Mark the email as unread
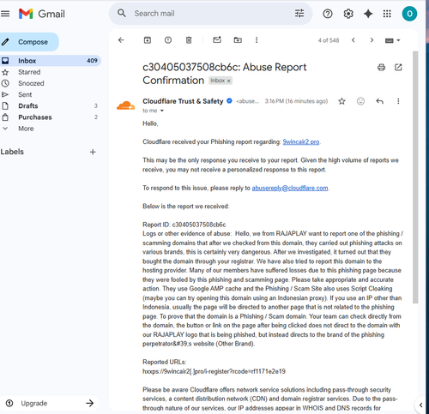429x414 pixels. point(217,39)
